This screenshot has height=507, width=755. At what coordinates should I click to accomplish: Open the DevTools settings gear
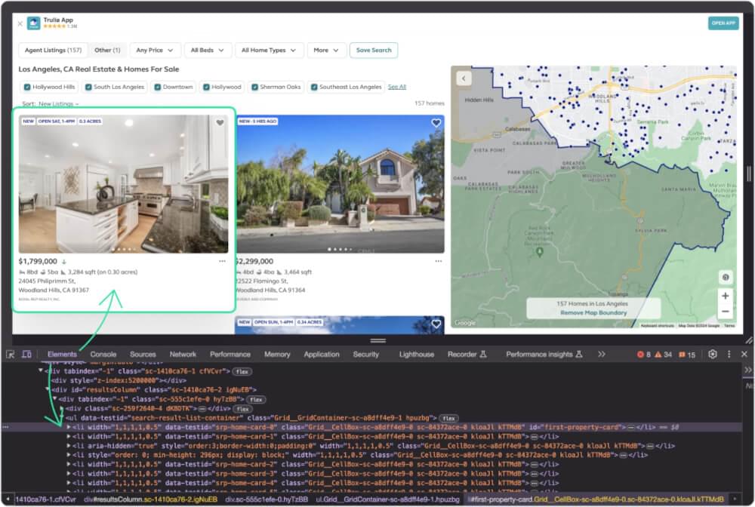(x=712, y=353)
